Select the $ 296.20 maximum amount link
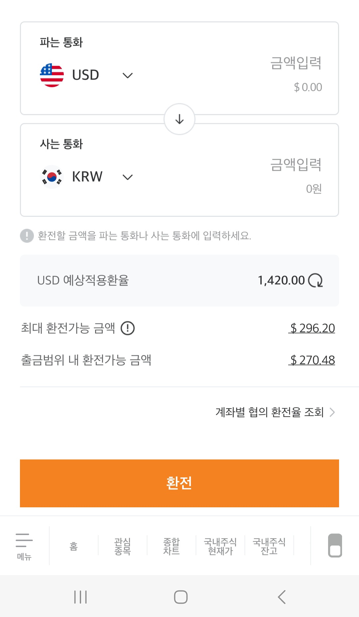 [x=312, y=328]
